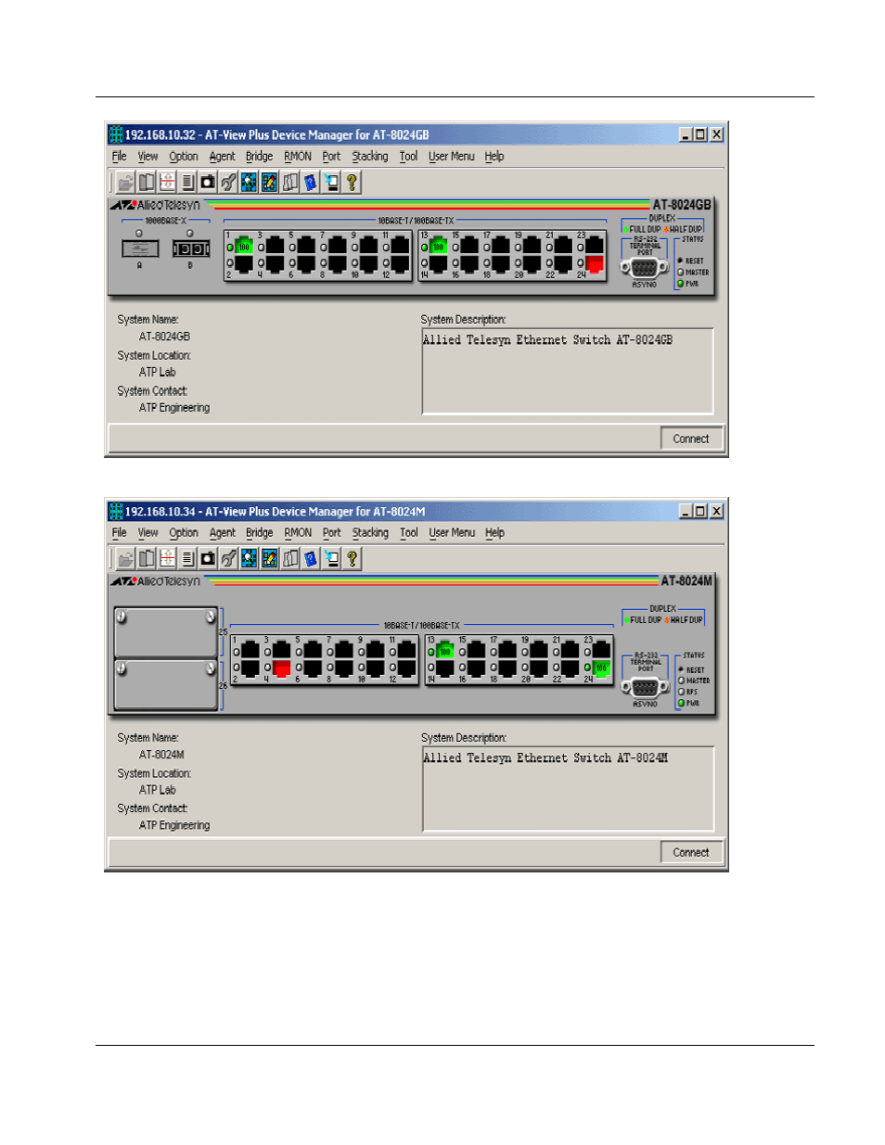885x1145 pixels.
Task: Click 'ATP Lab' location in the AT-8024GB window
Action: [157, 372]
